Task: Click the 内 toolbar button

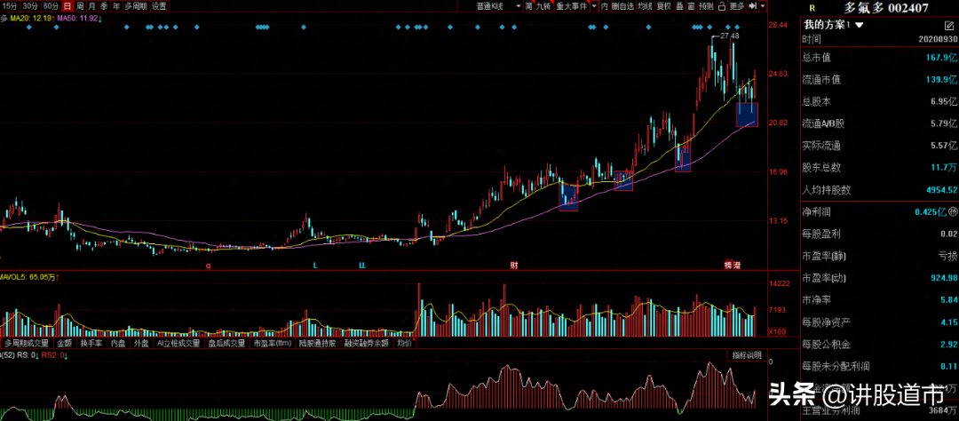Action: tap(604, 5)
